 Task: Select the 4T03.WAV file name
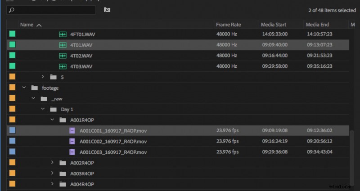(x=81, y=66)
